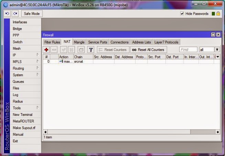Disable rule with X icon
This screenshot has width=225, height=156.
(72, 50)
